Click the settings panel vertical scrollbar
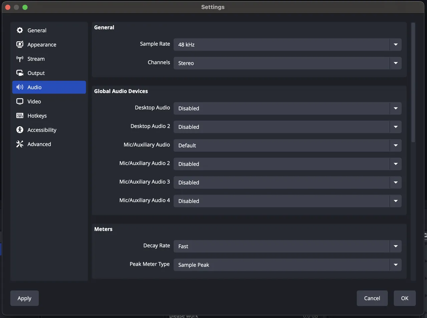 click(413, 82)
